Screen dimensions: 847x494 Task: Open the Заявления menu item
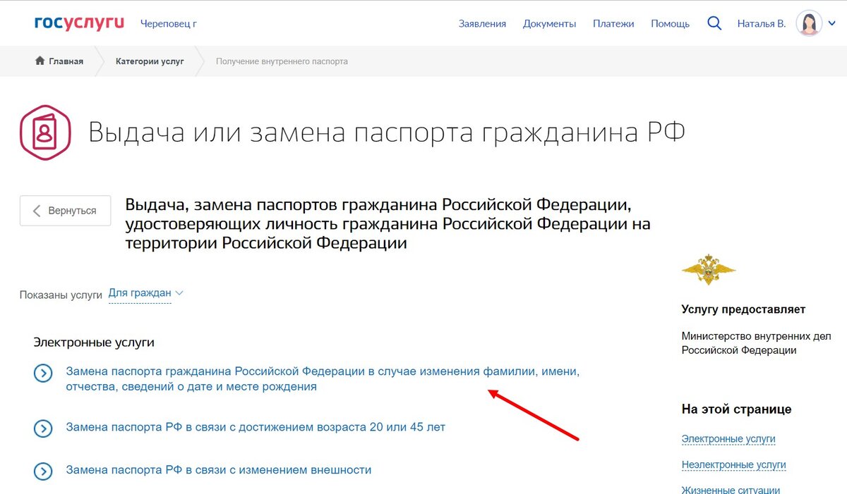(x=482, y=23)
